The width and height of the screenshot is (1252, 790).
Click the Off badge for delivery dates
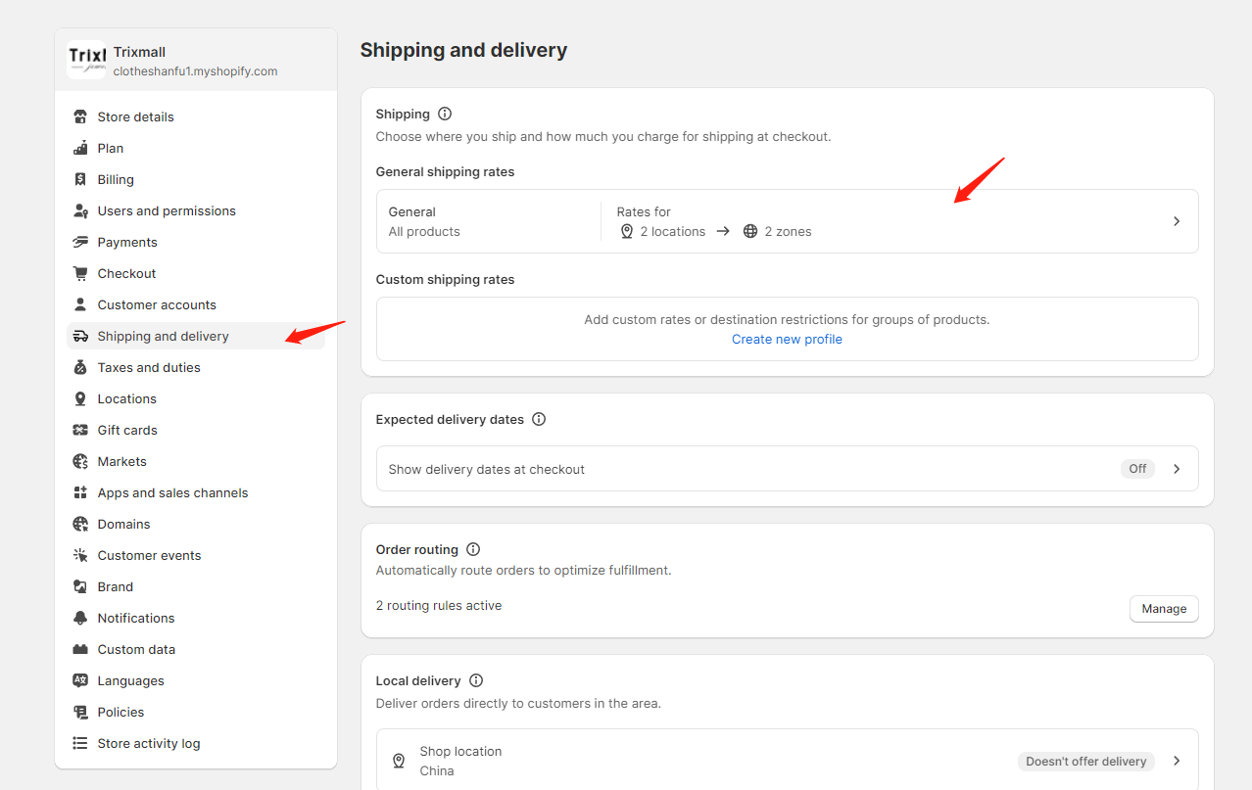pos(1137,469)
